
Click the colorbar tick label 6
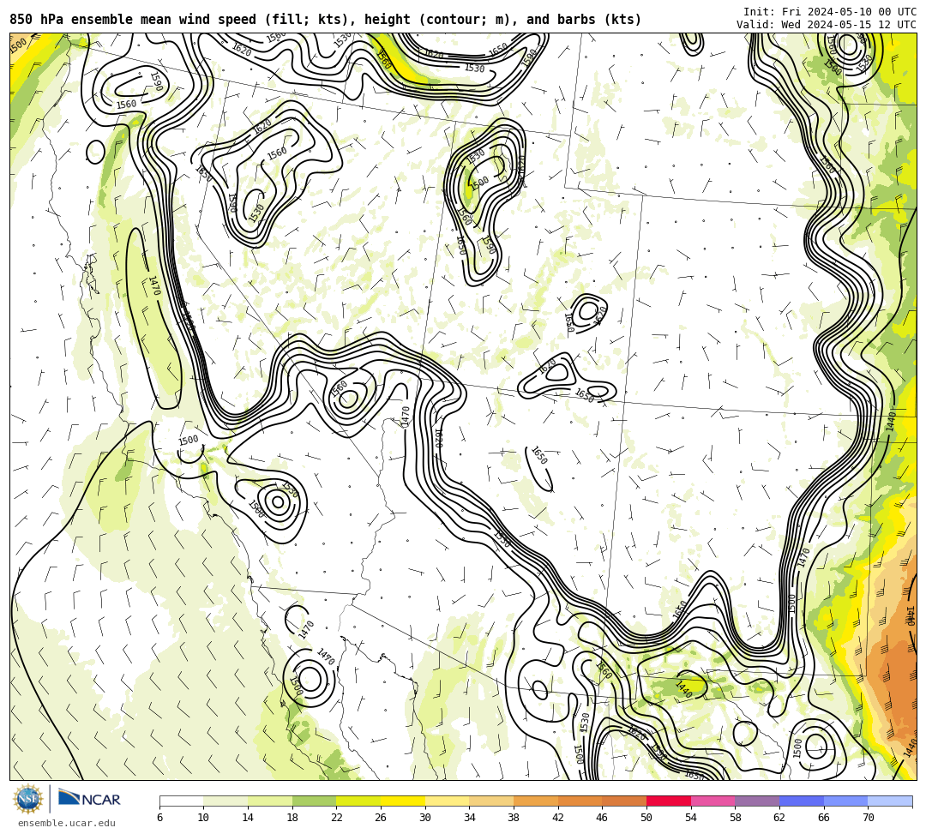(x=159, y=818)
